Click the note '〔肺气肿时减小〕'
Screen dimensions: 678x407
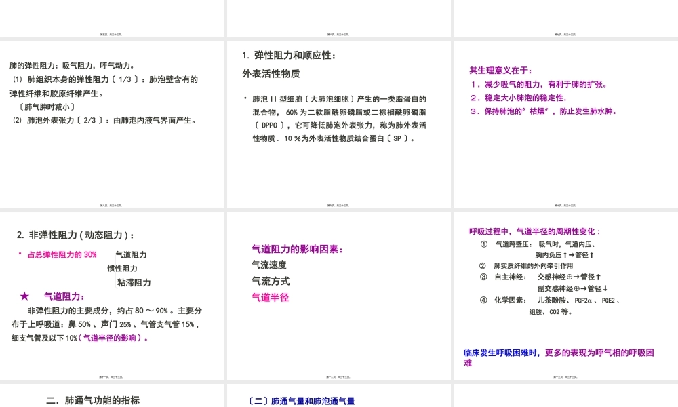point(47,106)
